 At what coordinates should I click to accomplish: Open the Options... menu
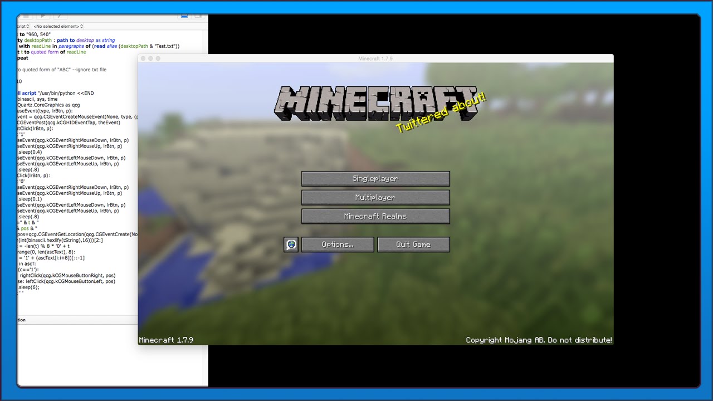[x=338, y=244]
